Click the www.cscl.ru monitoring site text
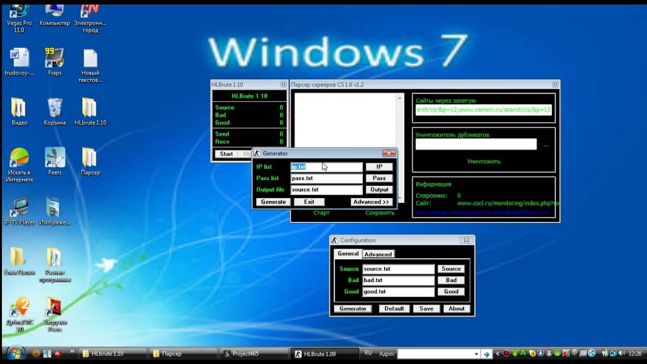 point(507,203)
